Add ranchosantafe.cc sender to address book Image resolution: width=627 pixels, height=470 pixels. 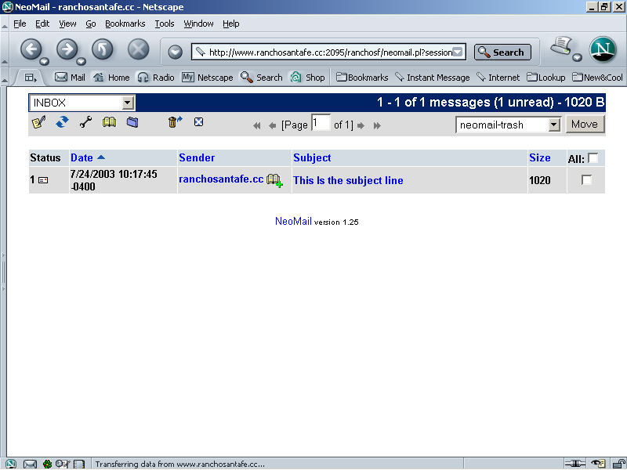click(x=274, y=180)
